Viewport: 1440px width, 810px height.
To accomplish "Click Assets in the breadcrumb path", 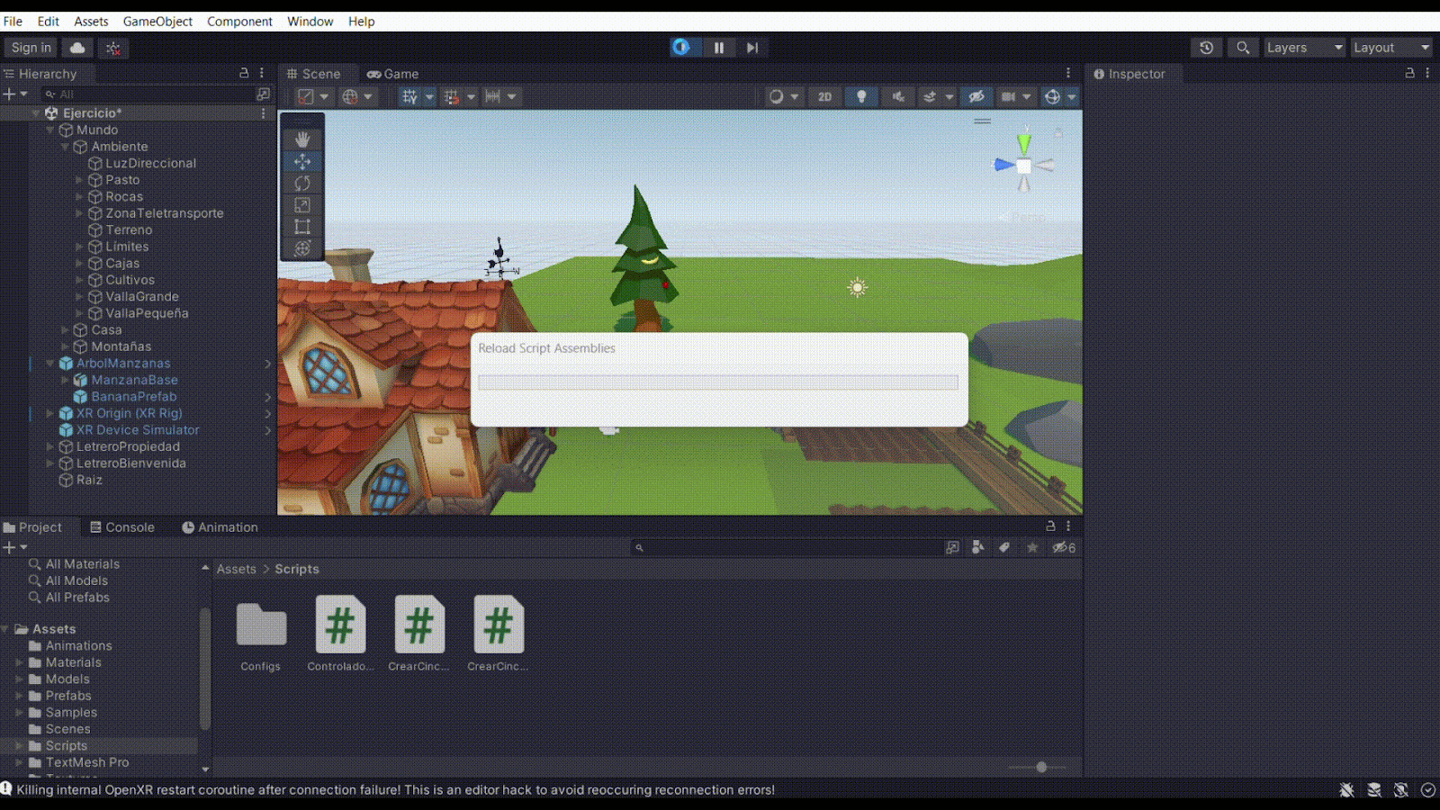I will pos(236,569).
